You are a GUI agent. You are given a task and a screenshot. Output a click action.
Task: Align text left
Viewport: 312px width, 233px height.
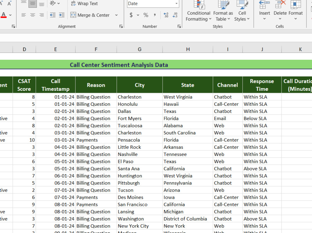point(23,15)
